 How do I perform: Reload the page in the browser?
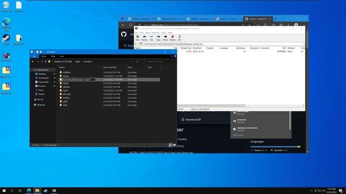130,25
